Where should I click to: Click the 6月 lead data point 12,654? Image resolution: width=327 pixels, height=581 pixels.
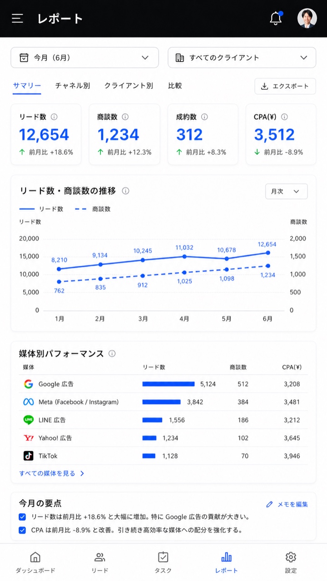(x=268, y=253)
